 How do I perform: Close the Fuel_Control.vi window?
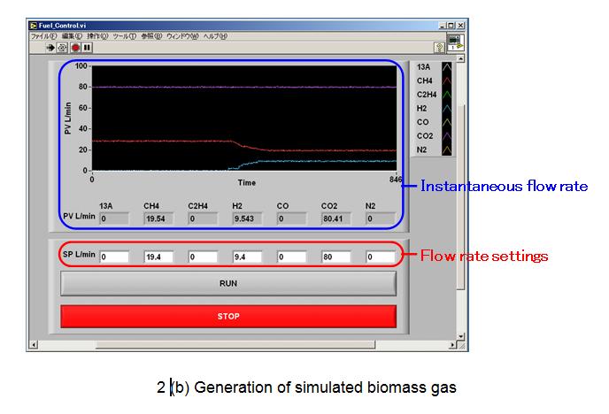tap(460, 26)
